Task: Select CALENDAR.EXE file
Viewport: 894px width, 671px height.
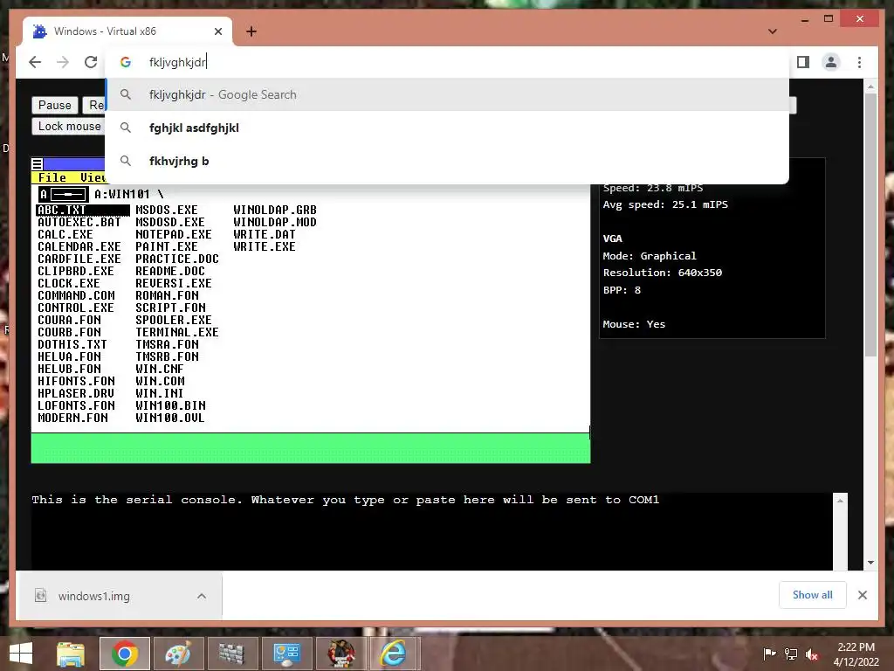Action: tap(79, 246)
